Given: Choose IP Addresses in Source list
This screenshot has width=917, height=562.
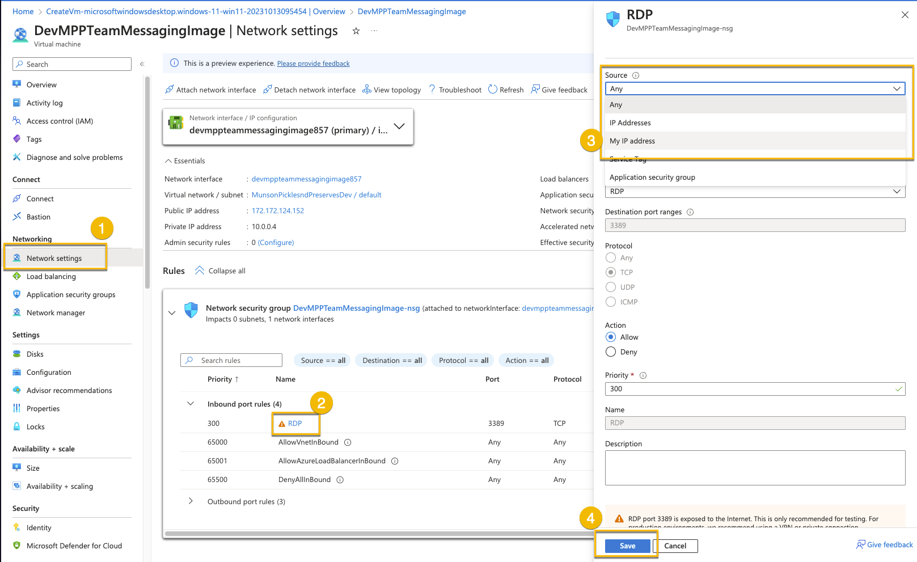Looking at the screenshot, I should tap(755, 122).
